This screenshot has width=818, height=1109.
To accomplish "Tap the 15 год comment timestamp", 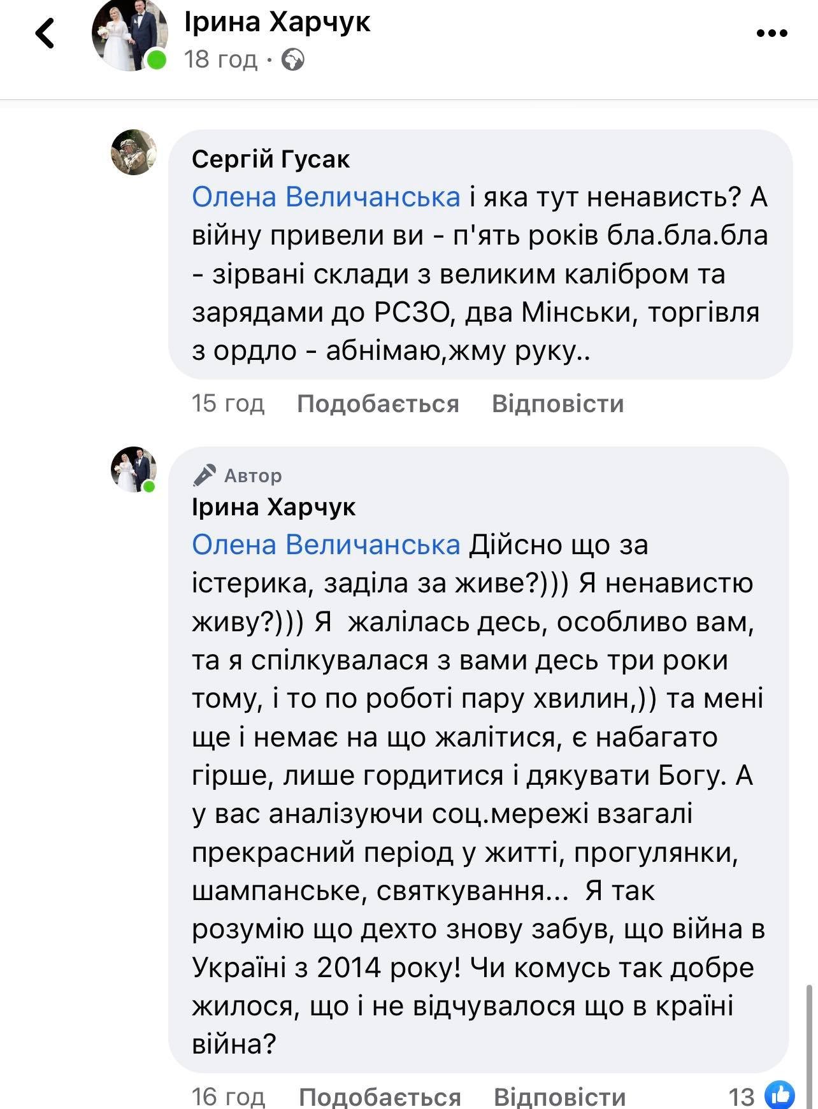I will tap(227, 404).
